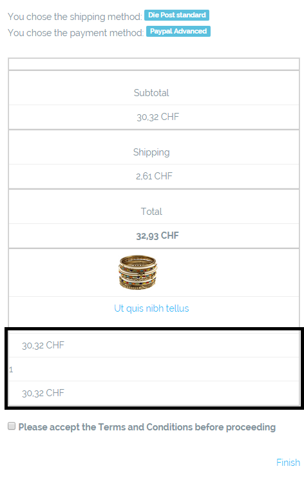Image resolution: width=304 pixels, height=482 pixels.
Task: Click the product unit price above the quantity
Action: click(43, 345)
